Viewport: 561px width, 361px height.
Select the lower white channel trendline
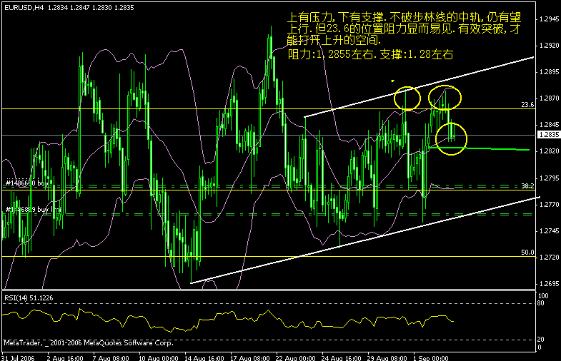pos(365,240)
